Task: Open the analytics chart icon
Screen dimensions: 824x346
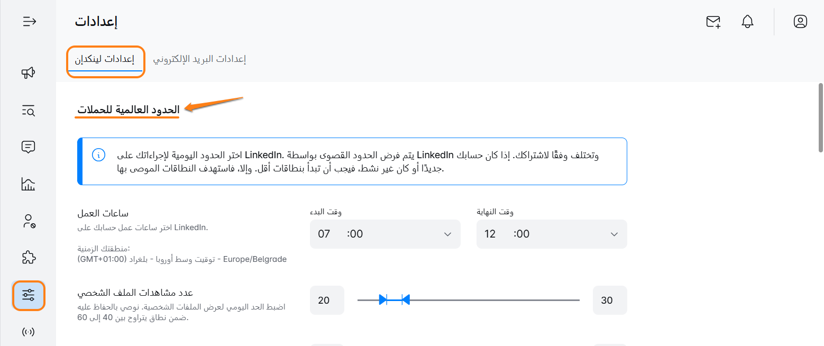Action: click(29, 184)
